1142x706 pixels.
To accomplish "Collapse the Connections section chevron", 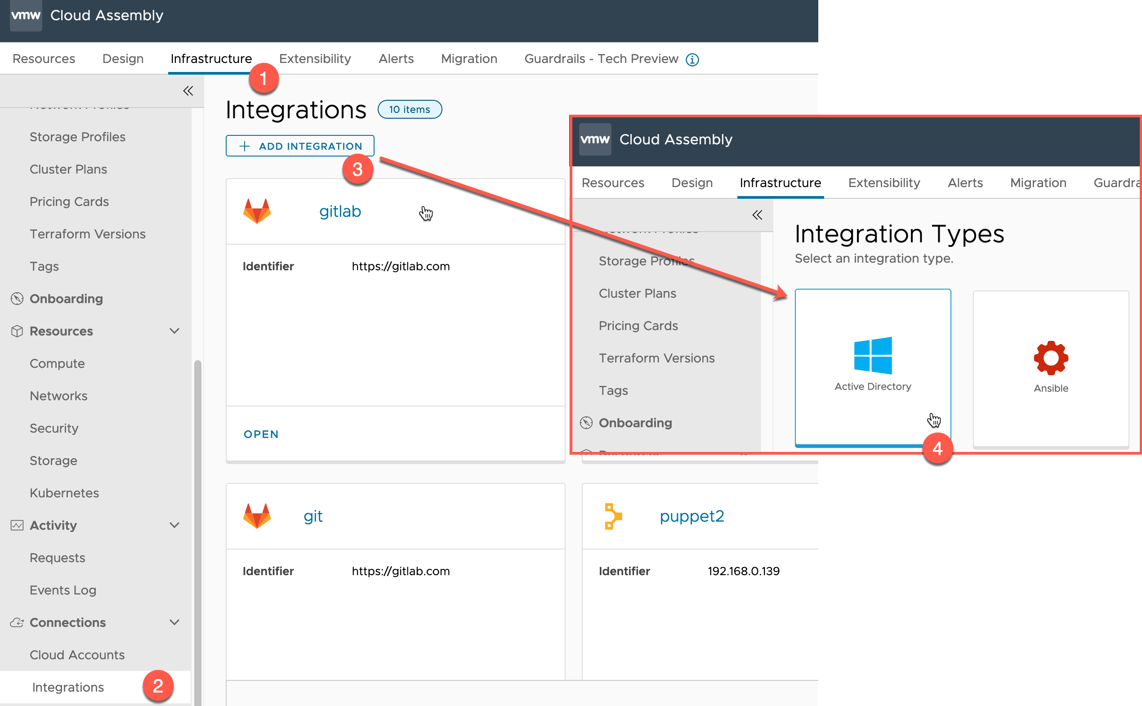I will (x=174, y=622).
